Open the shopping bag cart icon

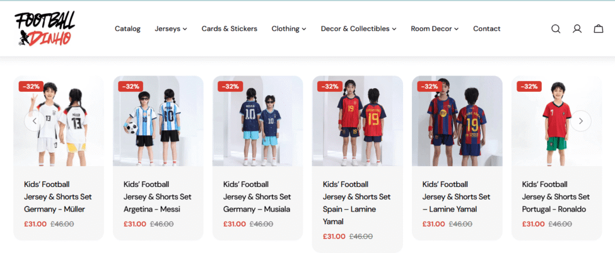[x=598, y=29]
